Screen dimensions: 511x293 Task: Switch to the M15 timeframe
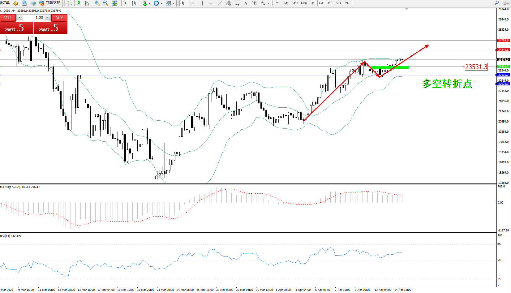point(295,3)
